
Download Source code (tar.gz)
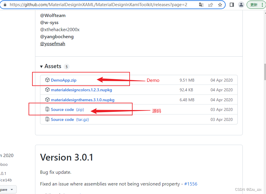click(70, 119)
